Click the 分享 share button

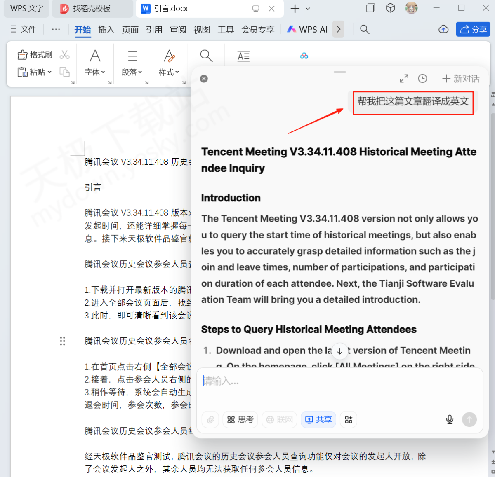pos(473,29)
